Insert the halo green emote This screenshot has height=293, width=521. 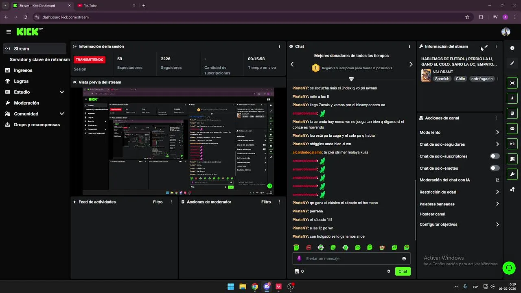click(x=296, y=247)
